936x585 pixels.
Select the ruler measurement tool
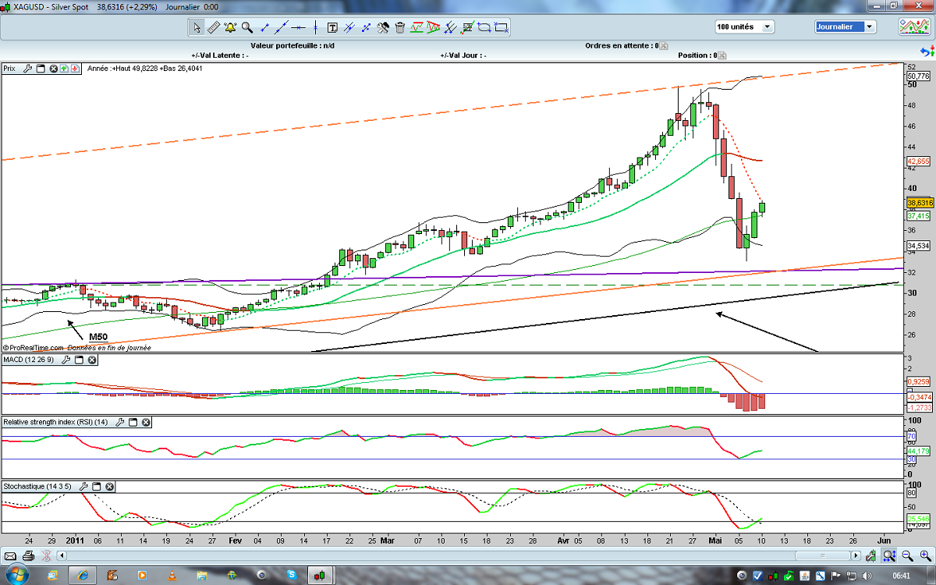tap(214, 27)
